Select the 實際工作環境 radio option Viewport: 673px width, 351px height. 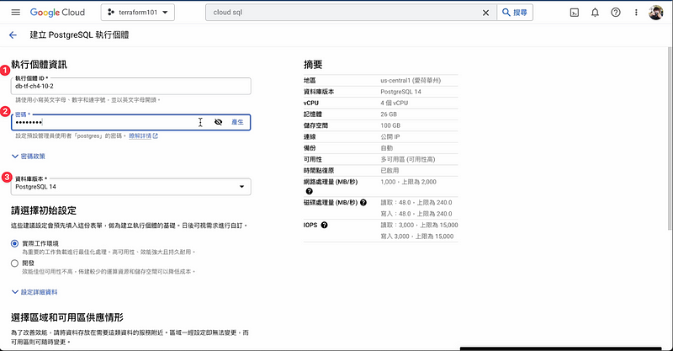click(14, 243)
